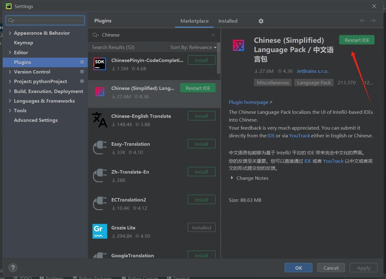Open the YouTrack link in the Chinese description
386x279 pixels.
333,161
